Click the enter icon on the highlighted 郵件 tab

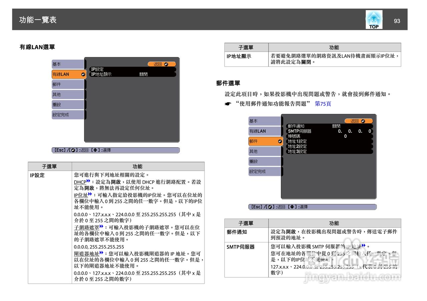click(280, 141)
